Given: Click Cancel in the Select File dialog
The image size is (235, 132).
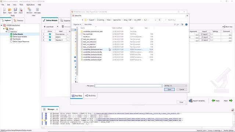Looking at the screenshot, I should [x=182, y=89].
